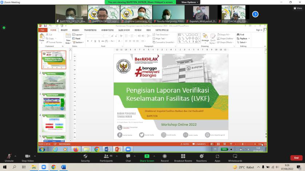Click the Security shield icon
The height and width of the screenshot is (171, 305).
(85, 157)
